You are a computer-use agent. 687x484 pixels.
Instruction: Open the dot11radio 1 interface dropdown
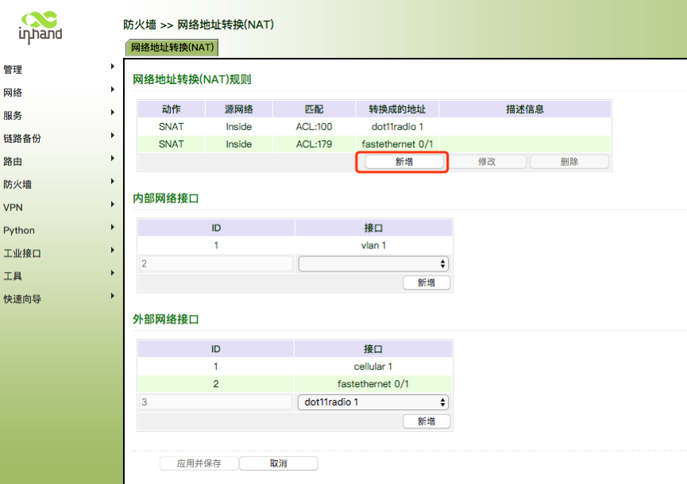[x=373, y=402]
